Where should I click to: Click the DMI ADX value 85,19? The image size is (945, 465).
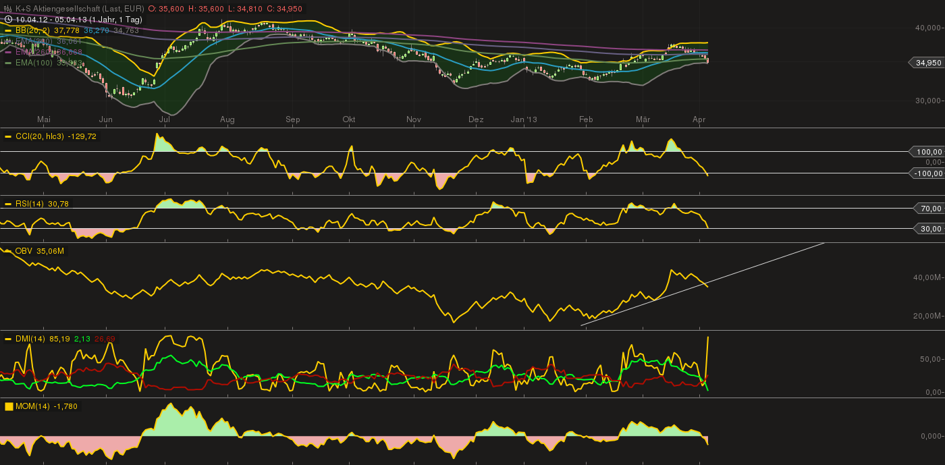[x=60, y=339]
